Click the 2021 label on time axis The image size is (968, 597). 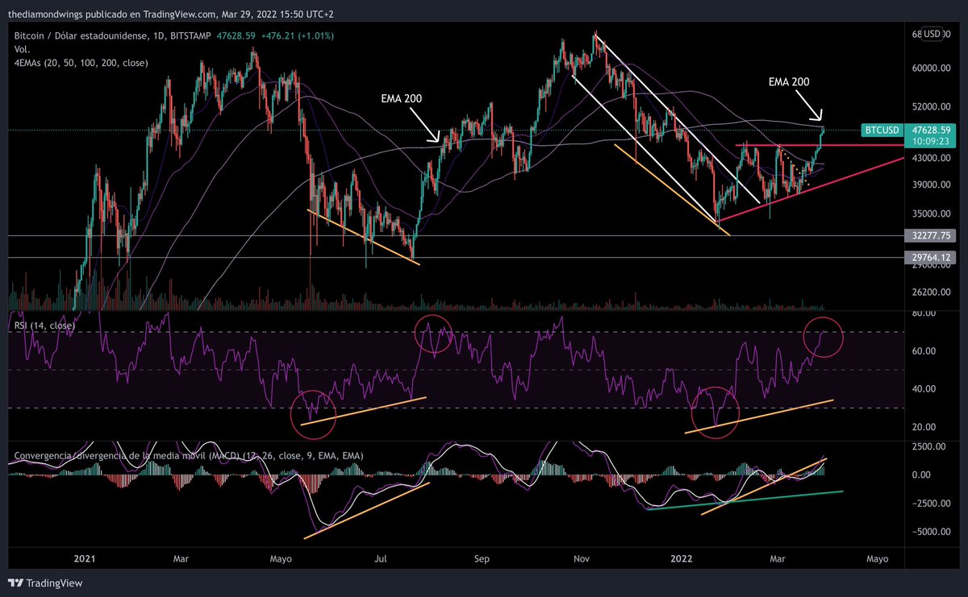pyautogui.click(x=85, y=558)
